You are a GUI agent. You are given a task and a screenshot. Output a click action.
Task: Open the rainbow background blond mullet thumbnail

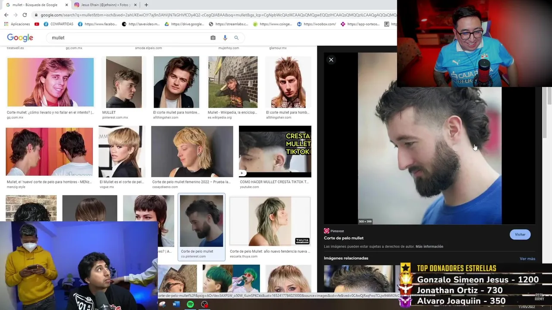50,82
